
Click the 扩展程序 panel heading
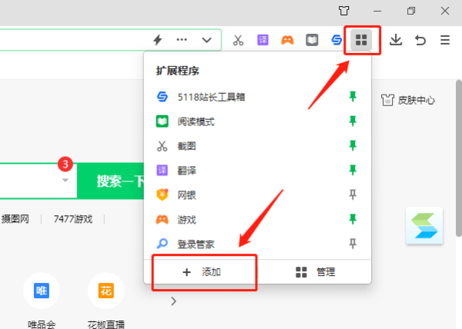pyautogui.click(x=178, y=71)
